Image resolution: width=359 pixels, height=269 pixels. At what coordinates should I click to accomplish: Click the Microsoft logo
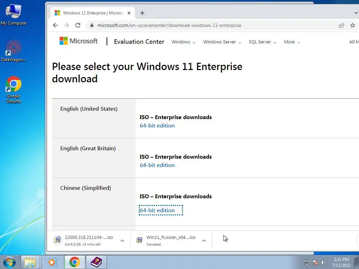click(x=79, y=41)
